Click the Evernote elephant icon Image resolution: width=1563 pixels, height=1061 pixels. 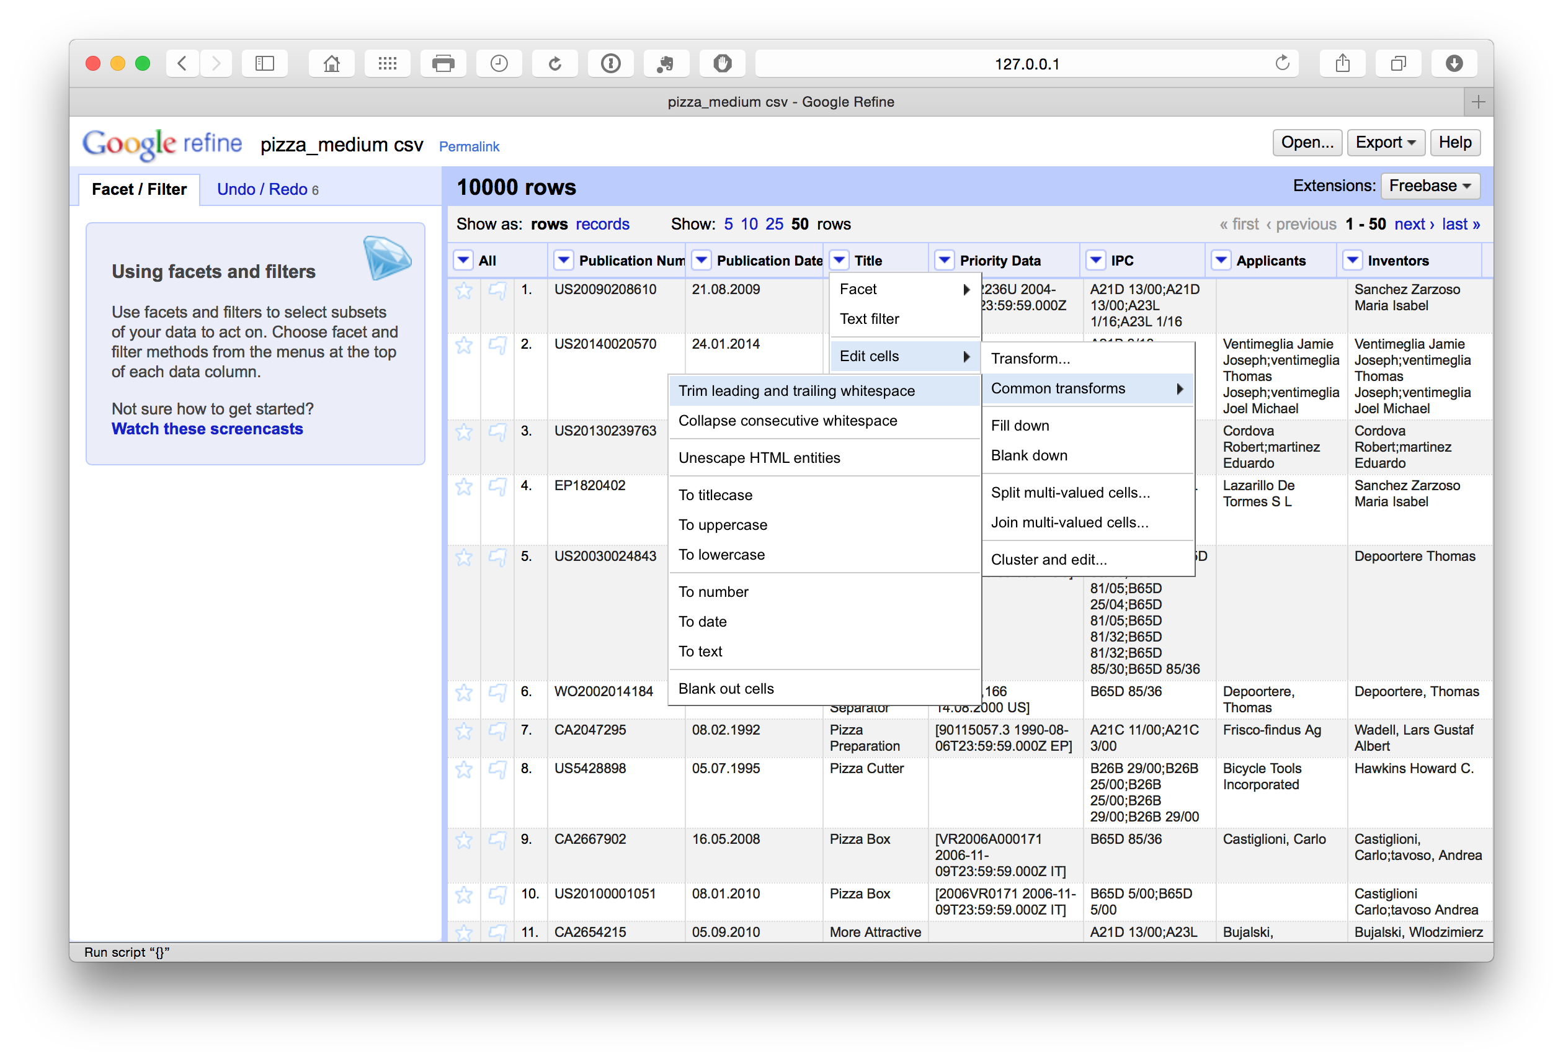[665, 64]
